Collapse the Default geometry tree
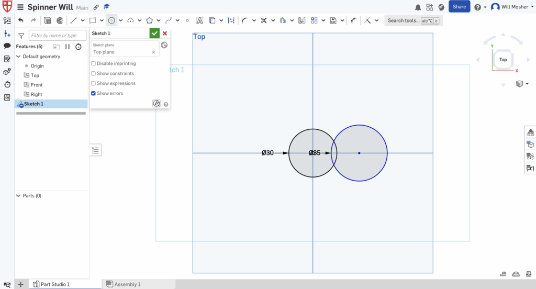The image size is (536, 289). [x=18, y=57]
